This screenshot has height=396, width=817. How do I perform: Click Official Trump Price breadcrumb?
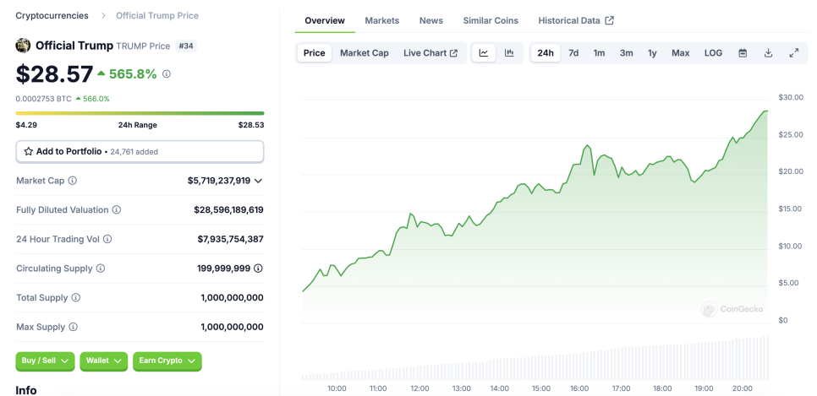157,15
